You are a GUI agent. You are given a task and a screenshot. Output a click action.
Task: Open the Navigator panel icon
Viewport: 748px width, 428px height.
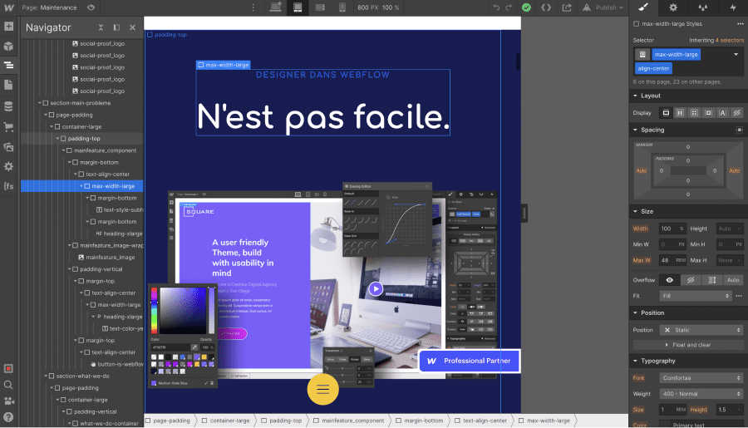(x=8, y=66)
